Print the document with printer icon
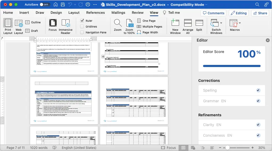 point(88,5)
